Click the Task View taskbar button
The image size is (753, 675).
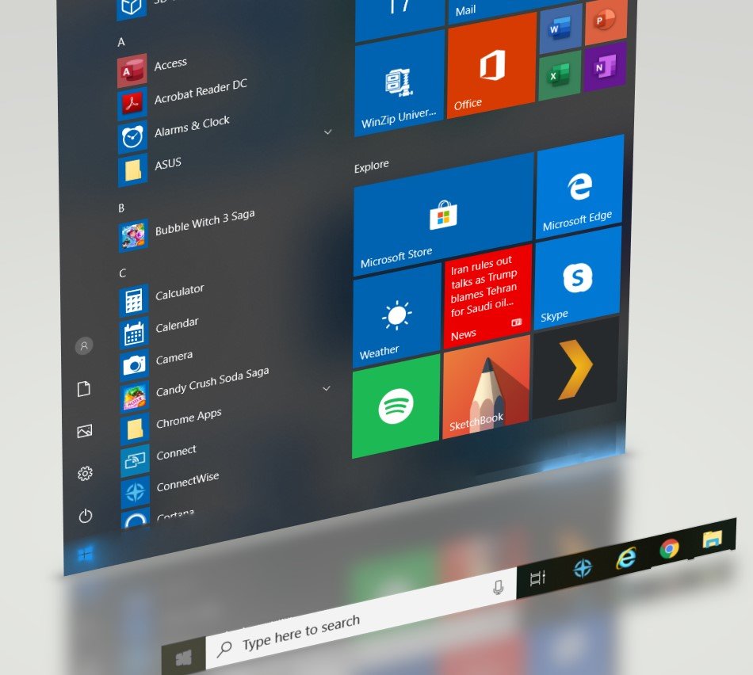pyautogui.click(x=537, y=578)
